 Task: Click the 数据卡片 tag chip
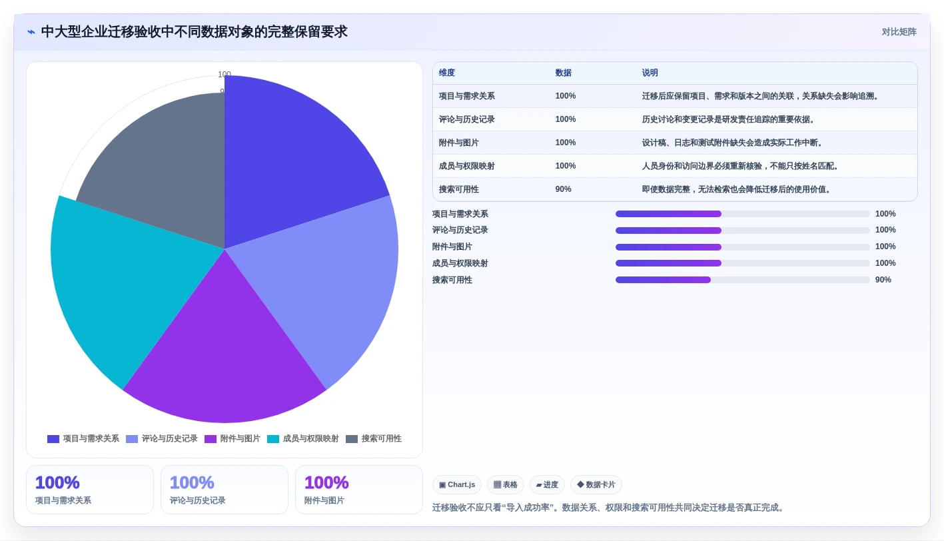click(x=596, y=485)
